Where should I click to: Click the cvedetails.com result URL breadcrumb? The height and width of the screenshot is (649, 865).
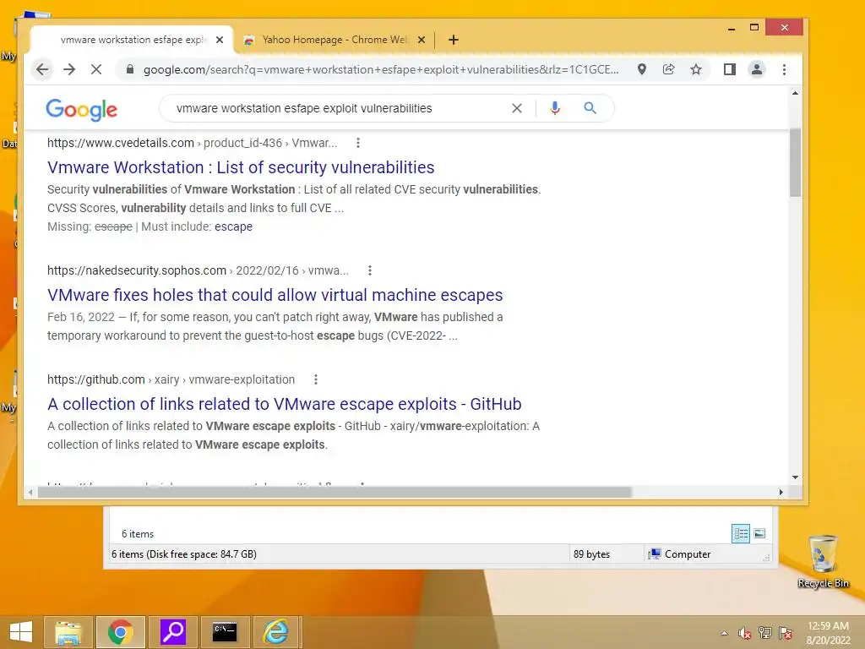coord(192,143)
